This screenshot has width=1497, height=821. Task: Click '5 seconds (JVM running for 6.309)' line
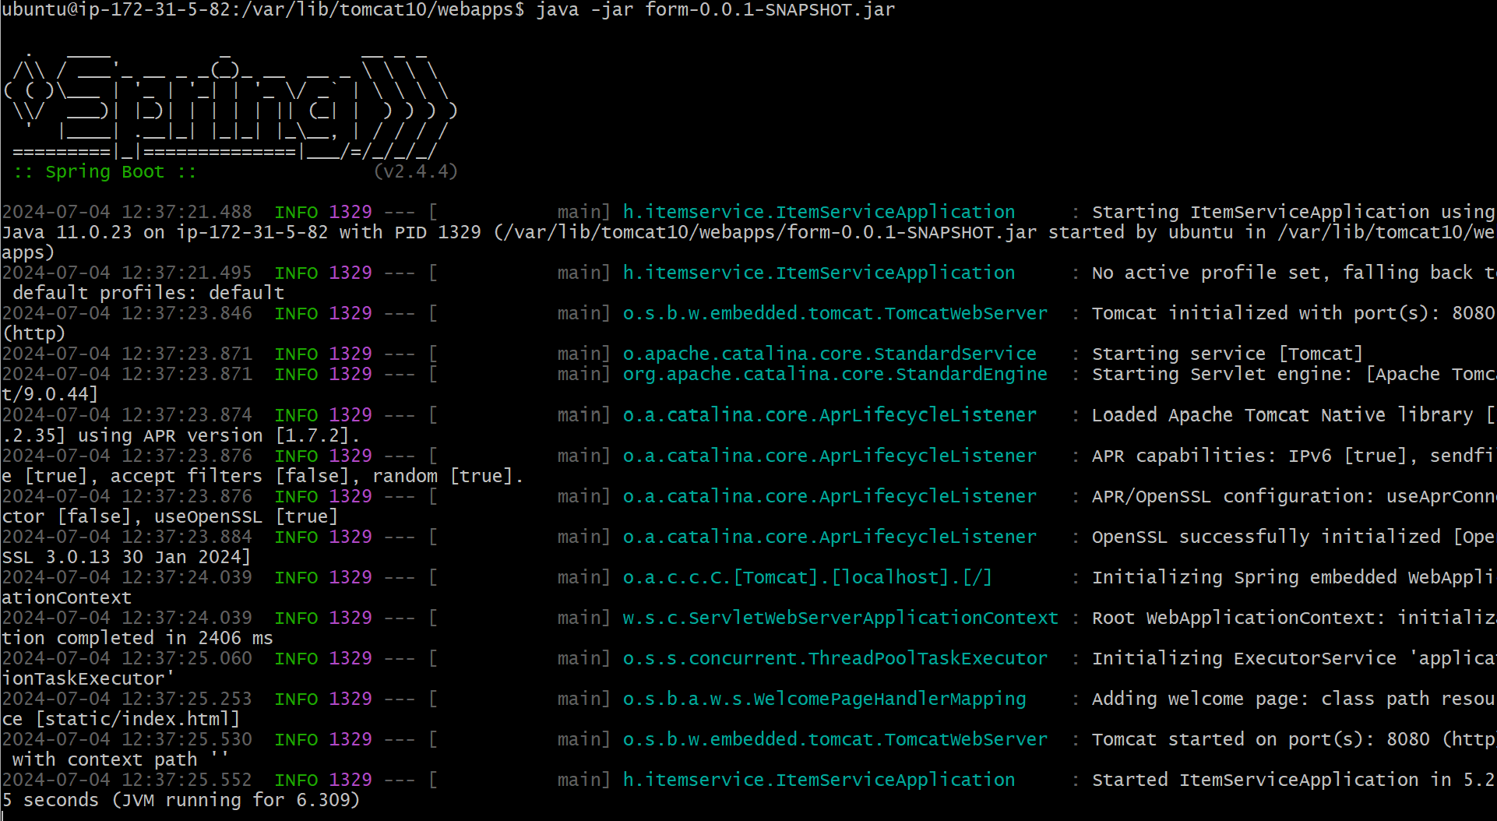tap(181, 800)
